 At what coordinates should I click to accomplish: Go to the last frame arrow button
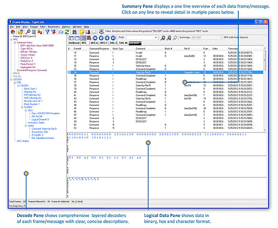tap(112, 38)
